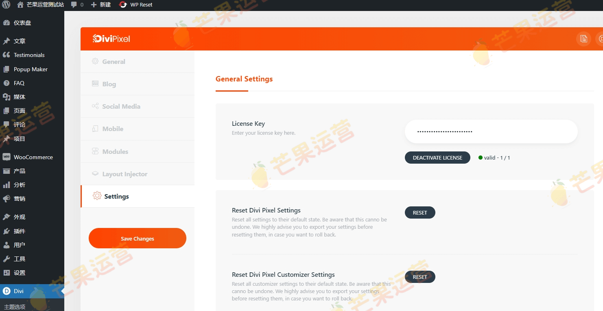
Task: Open the Social Media tab
Action: 121,106
